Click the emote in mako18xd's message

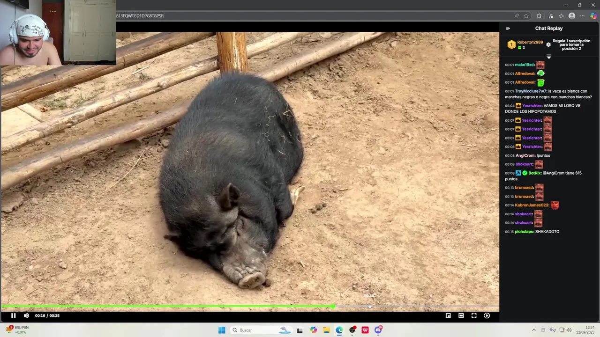(x=540, y=65)
